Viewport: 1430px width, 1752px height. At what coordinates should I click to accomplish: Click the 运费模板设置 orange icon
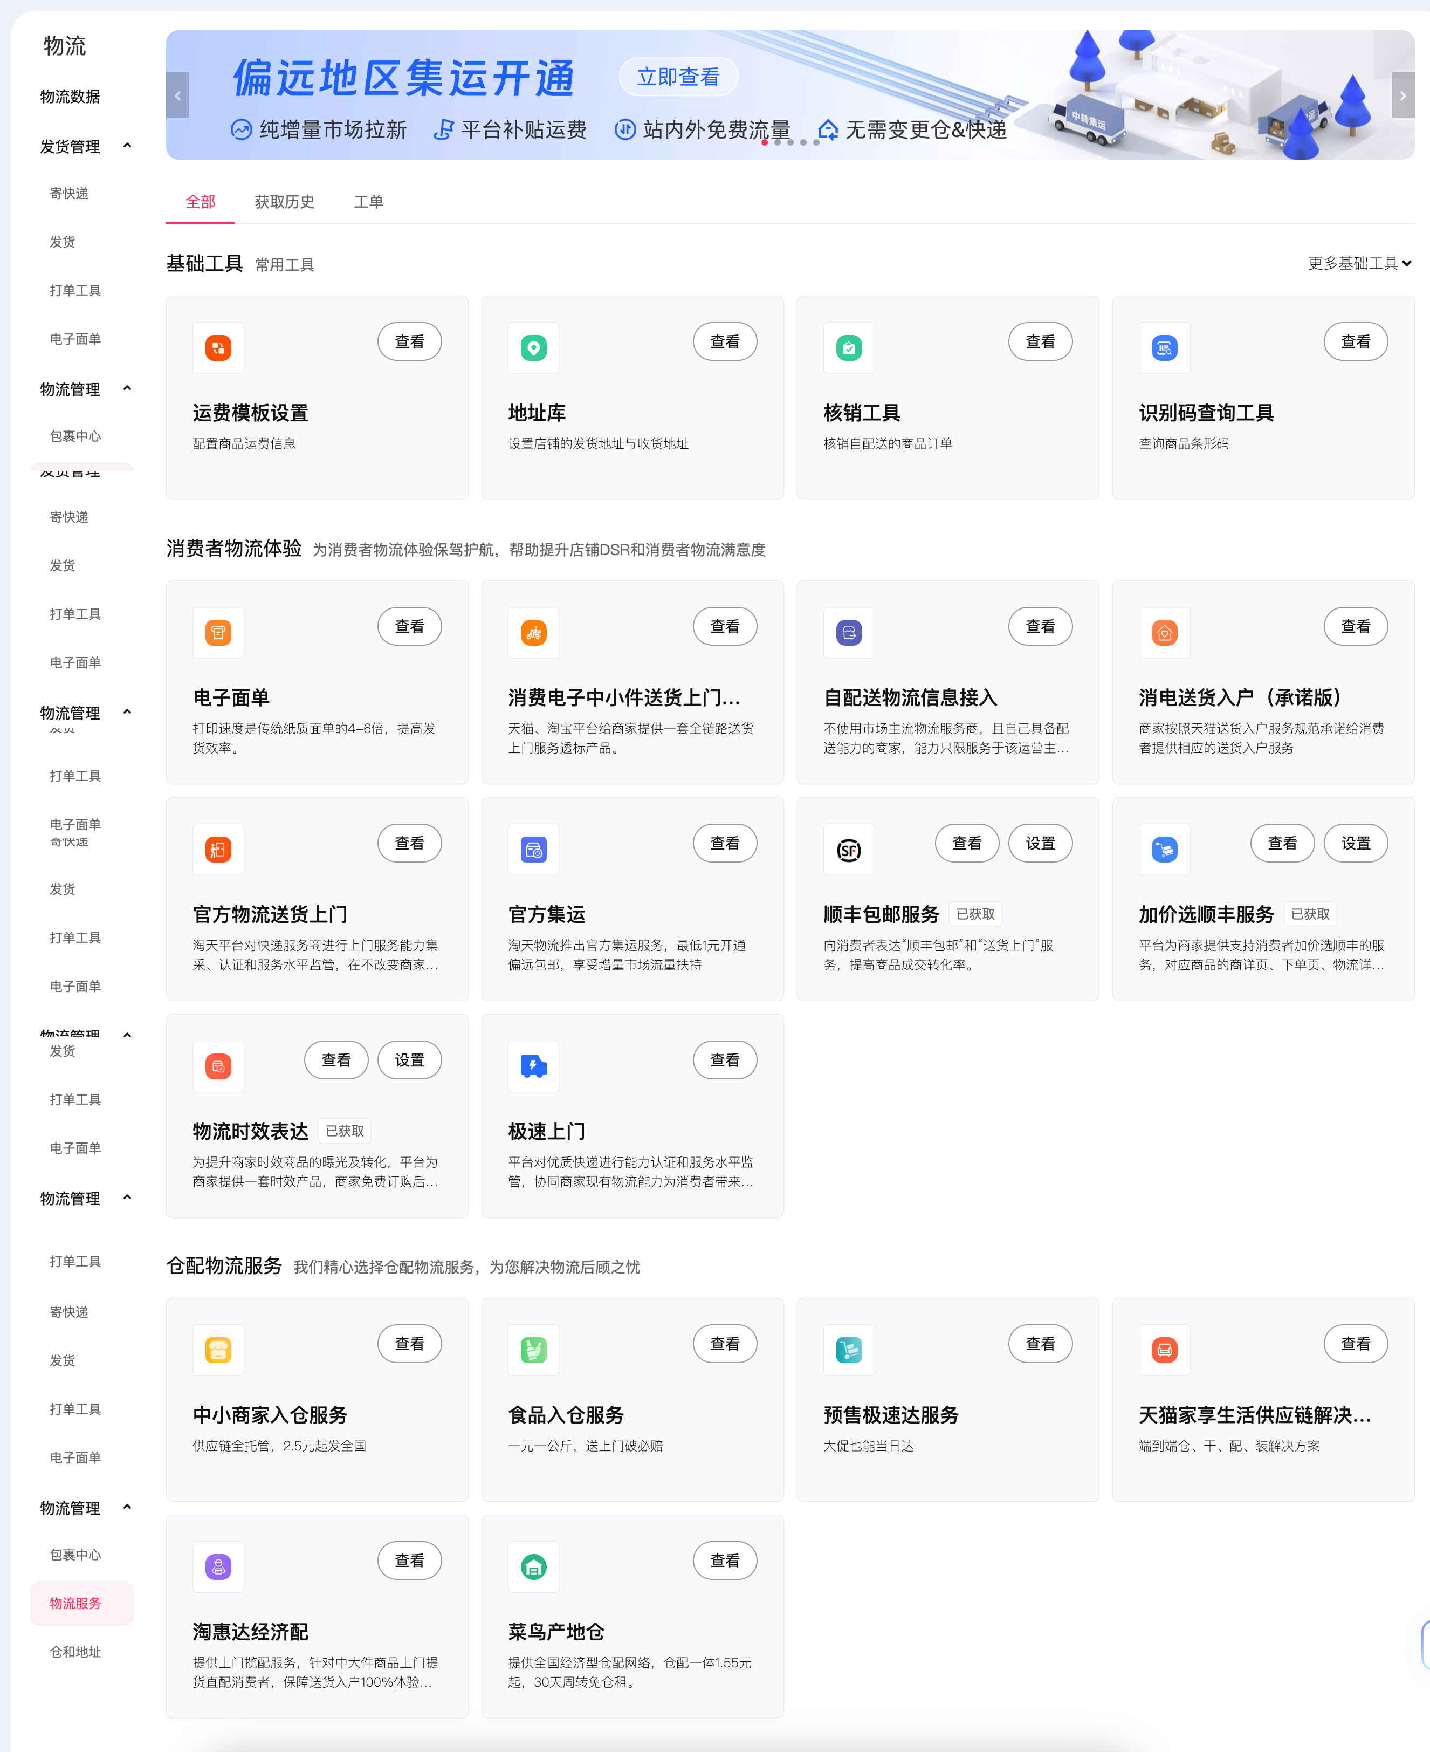coord(218,348)
